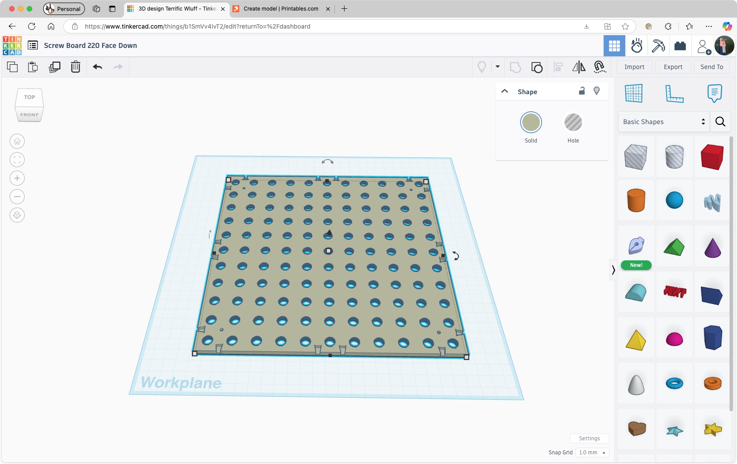Click Home view button
The width and height of the screenshot is (737, 464).
pyautogui.click(x=17, y=141)
